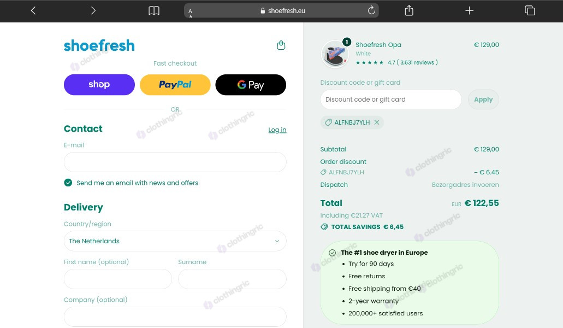Check out with PayPal
Image resolution: width=563 pixels, height=328 pixels.
coord(175,85)
